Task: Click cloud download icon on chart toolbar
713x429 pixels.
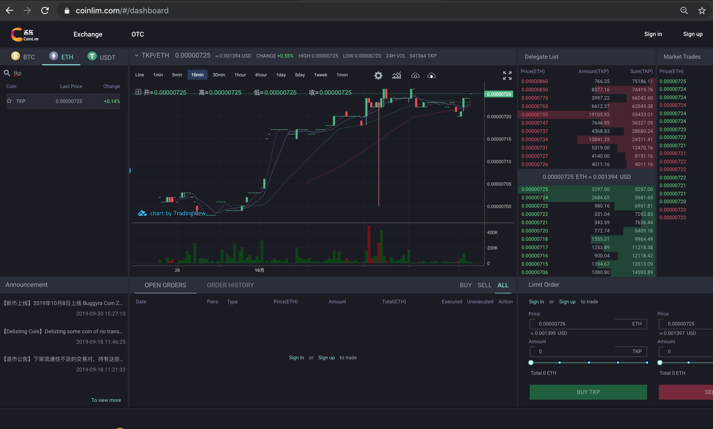Action: pos(415,76)
